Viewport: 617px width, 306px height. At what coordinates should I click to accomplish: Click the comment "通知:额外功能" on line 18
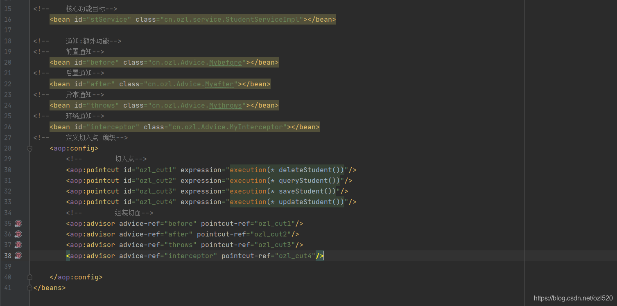pos(87,41)
